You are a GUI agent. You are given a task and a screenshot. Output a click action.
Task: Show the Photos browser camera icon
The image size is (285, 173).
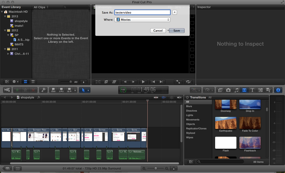pos(228,90)
